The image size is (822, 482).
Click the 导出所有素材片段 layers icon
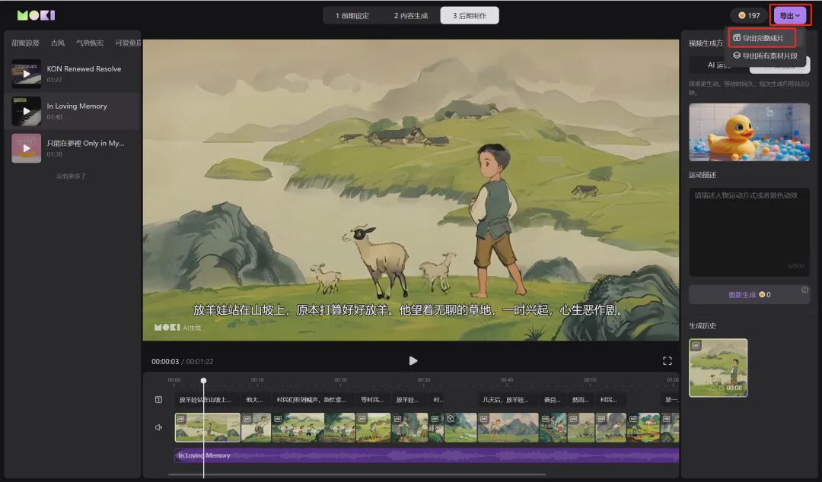point(738,53)
